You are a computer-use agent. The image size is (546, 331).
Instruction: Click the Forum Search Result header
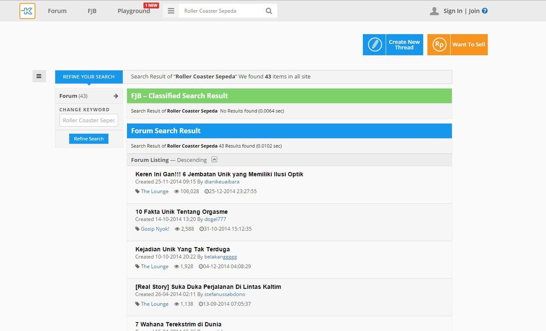pyautogui.click(x=289, y=131)
